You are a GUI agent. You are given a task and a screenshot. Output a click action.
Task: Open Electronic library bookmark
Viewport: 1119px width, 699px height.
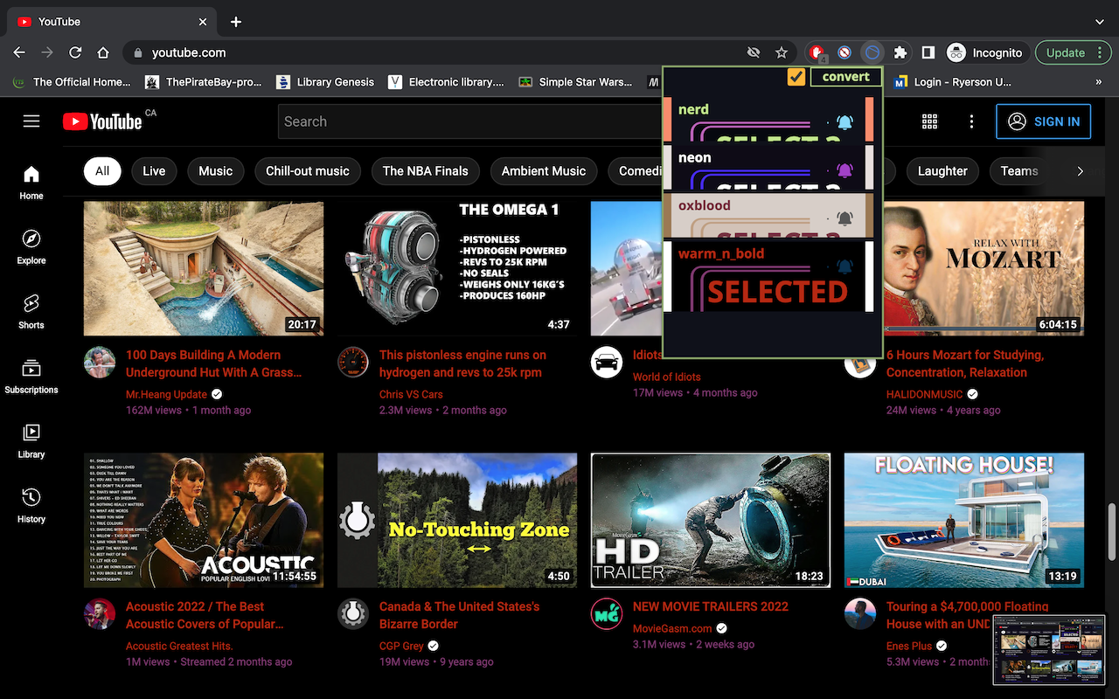point(446,82)
